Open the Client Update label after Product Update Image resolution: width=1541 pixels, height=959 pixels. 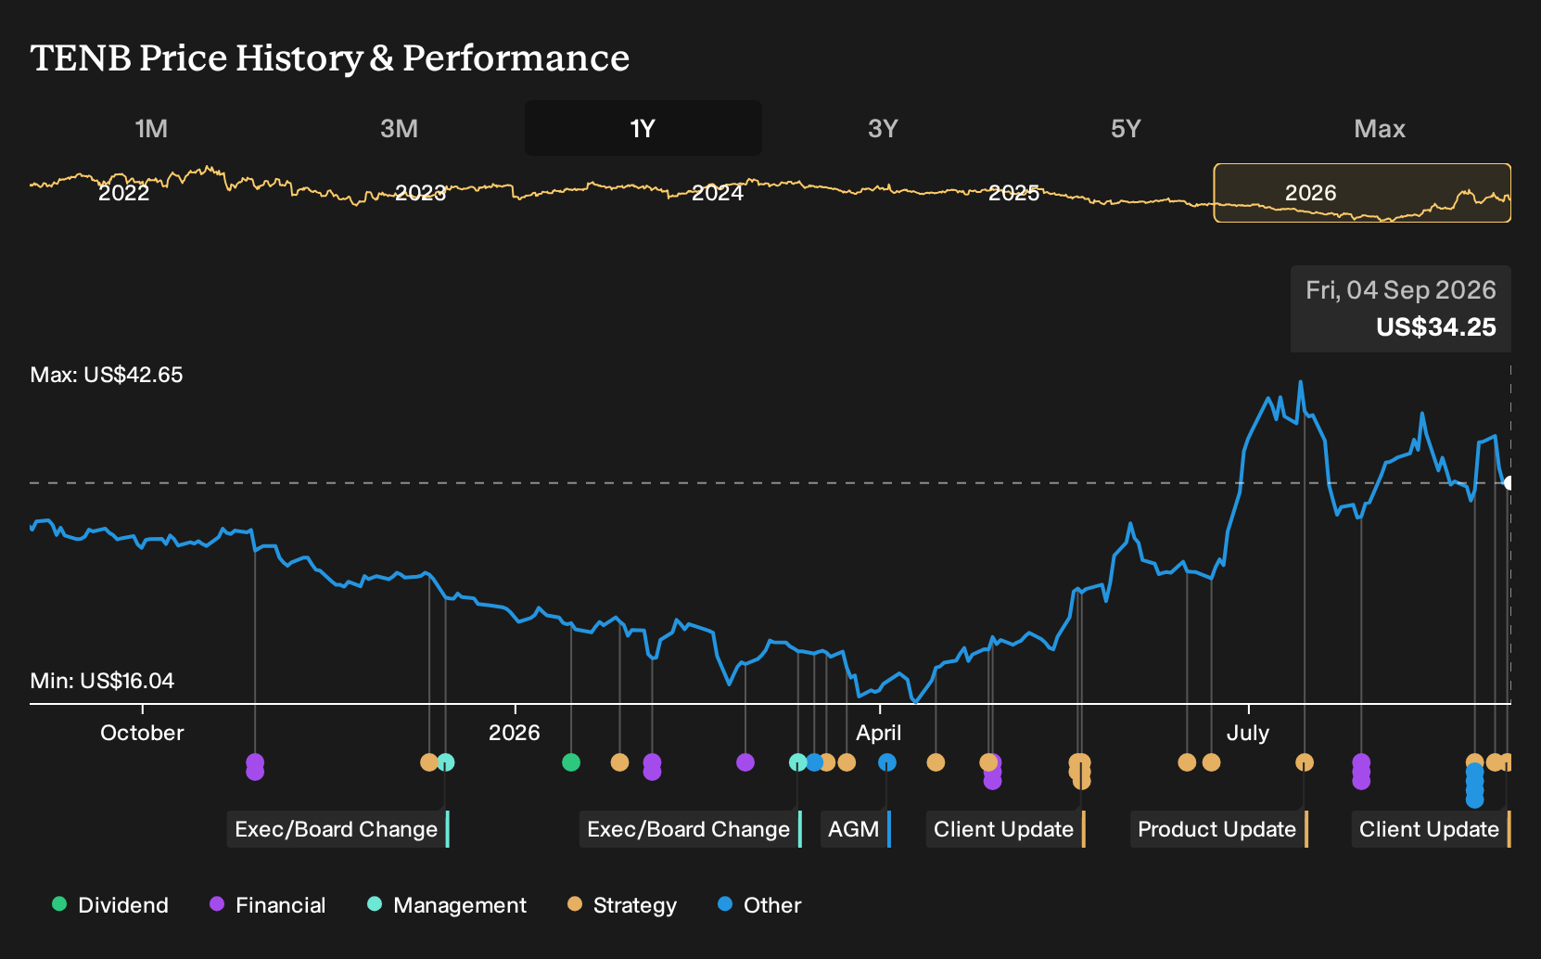(1432, 829)
